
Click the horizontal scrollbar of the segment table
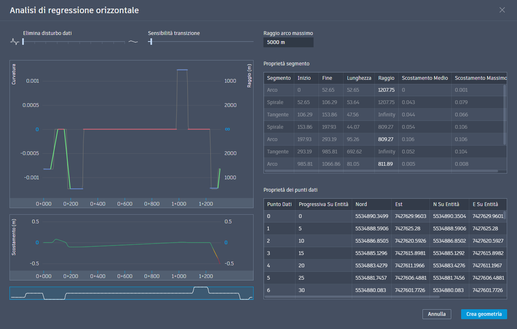point(381,171)
